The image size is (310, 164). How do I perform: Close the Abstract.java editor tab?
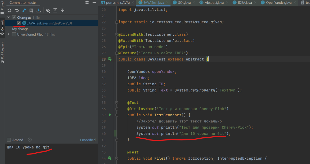click(x=227, y=3)
